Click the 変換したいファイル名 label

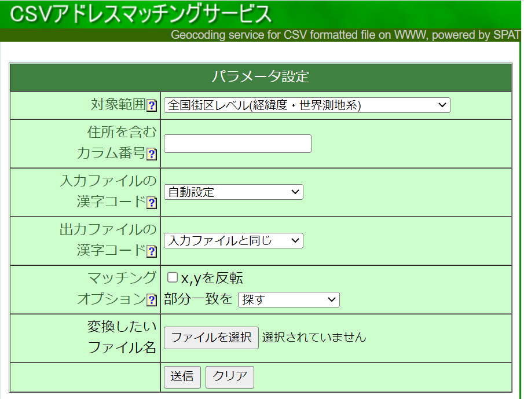122,337
